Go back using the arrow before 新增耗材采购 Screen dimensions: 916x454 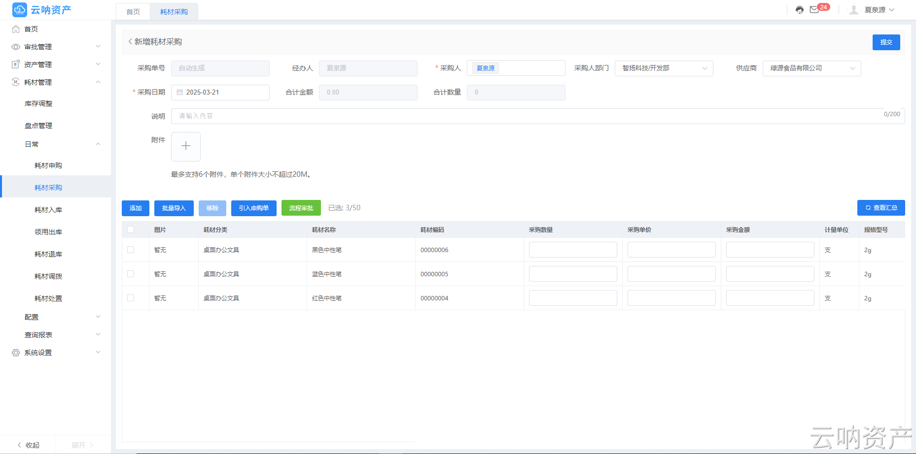(130, 42)
